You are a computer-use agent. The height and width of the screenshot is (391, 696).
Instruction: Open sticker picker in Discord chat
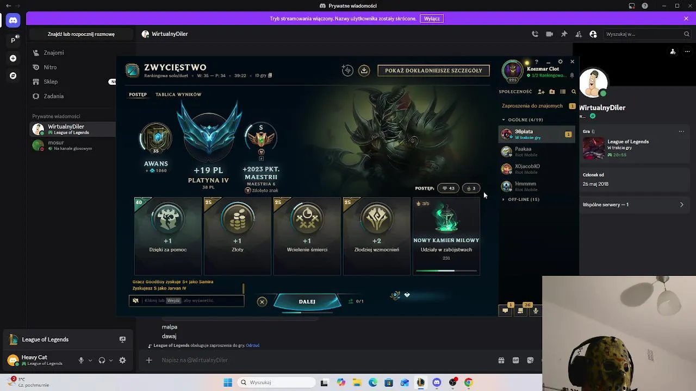point(531,360)
